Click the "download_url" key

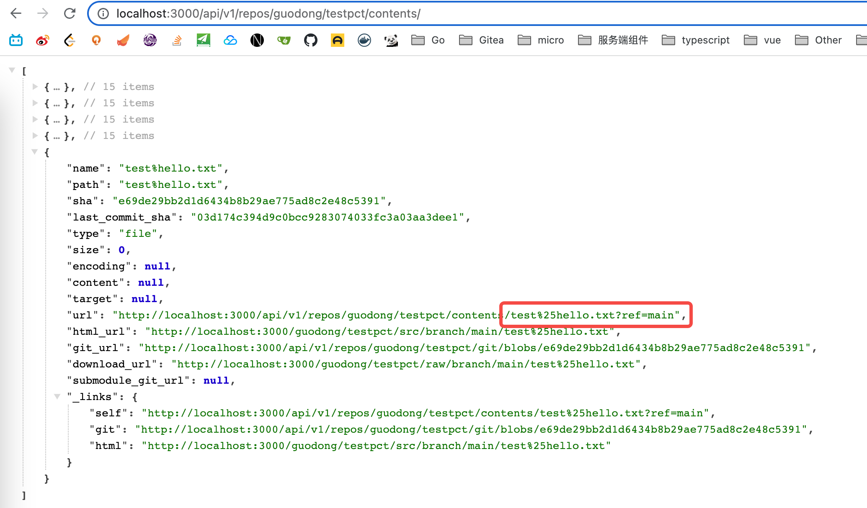point(112,364)
